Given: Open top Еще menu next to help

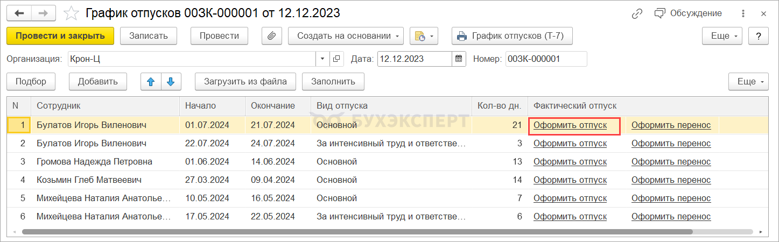Looking at the screenshot, I should click(722, 36).
